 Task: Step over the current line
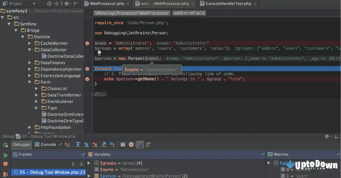click(x=78, y=145)
